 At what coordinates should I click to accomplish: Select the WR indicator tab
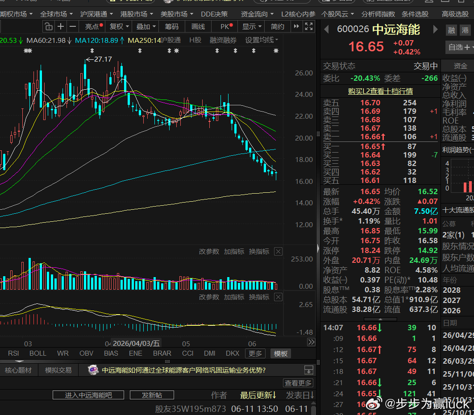tap(63, 353)
